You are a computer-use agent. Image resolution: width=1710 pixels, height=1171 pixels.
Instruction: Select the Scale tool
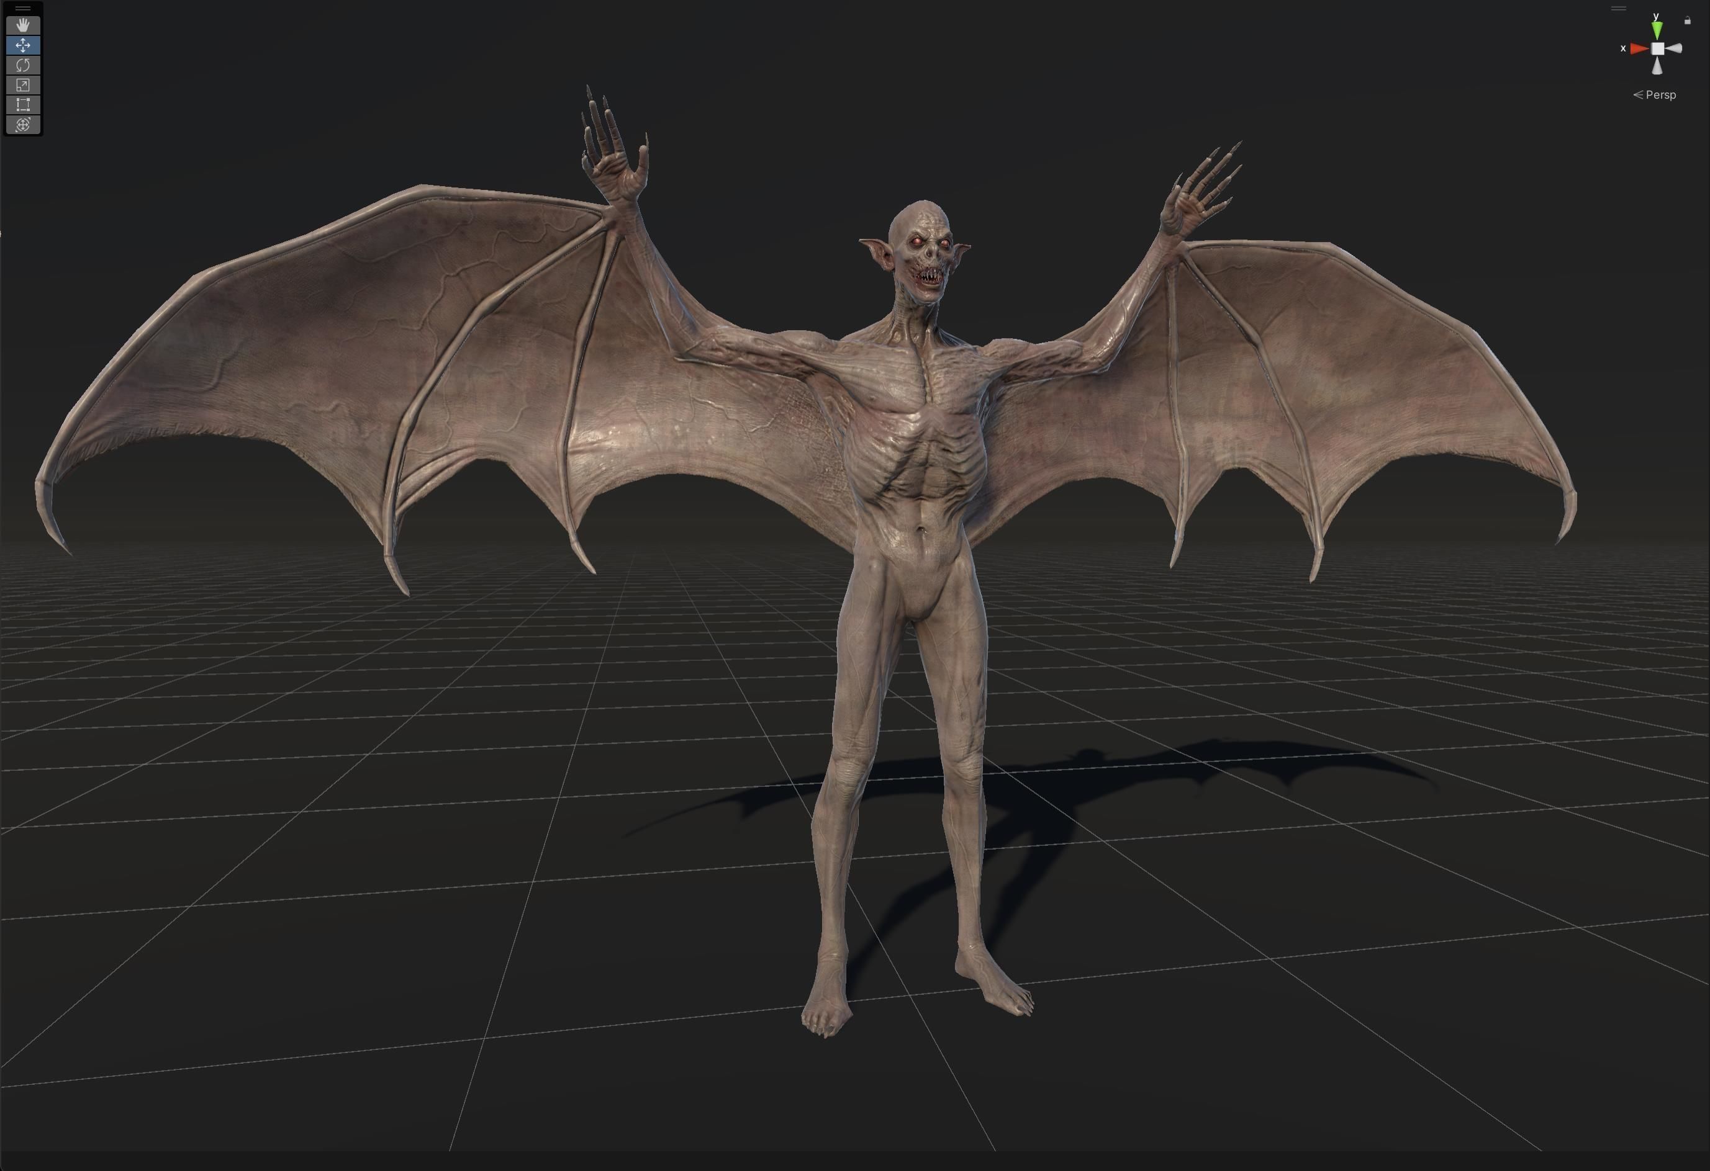[23, 85]
